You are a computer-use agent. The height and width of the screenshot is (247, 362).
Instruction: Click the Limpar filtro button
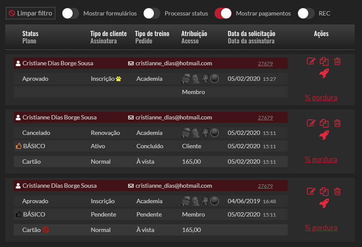tap(31, 13)
